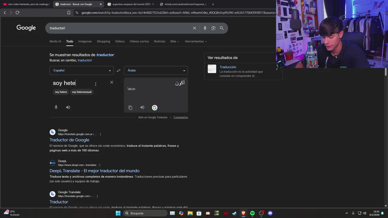Image resolution: width=388 pixels, height=218 pixels.
Task: Click the magnifier search button
Action: pyautogui.click(x=222, y=28)
